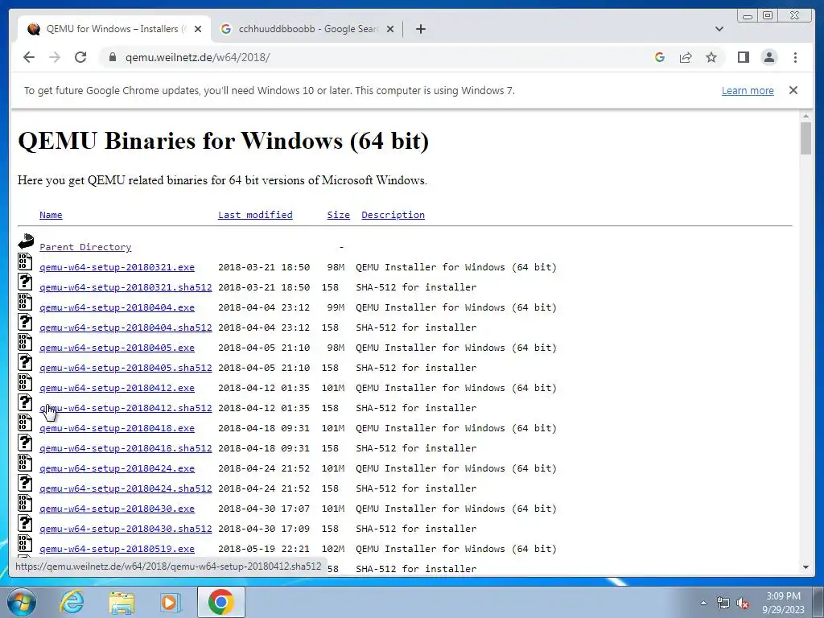Close the QEMU for Windows tab

tap(198, 29)
